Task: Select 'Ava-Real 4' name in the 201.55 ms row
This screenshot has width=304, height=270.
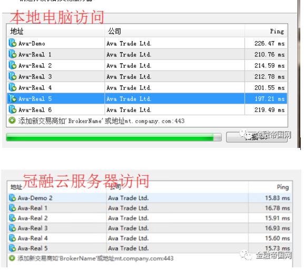Action: click(x=35, y=88)
